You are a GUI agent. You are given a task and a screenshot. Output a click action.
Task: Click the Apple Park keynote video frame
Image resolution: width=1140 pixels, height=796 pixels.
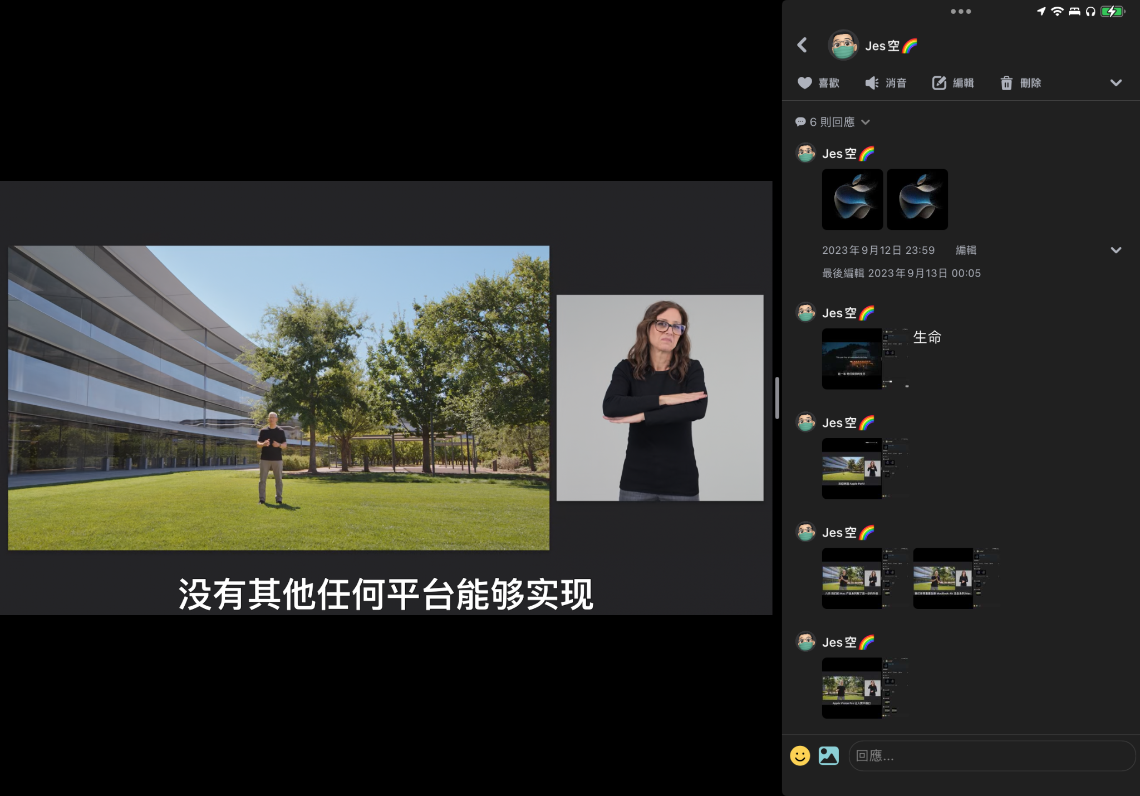point(278,398)
